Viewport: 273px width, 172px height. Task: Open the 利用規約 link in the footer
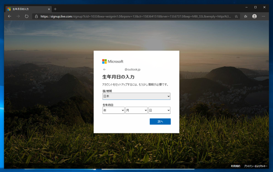[x=236, y=166]
